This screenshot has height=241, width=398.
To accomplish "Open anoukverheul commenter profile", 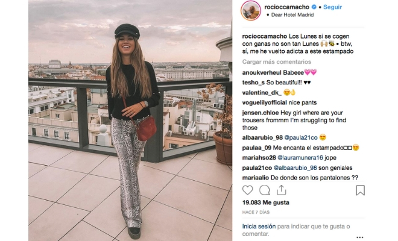I will coord(262,72).
